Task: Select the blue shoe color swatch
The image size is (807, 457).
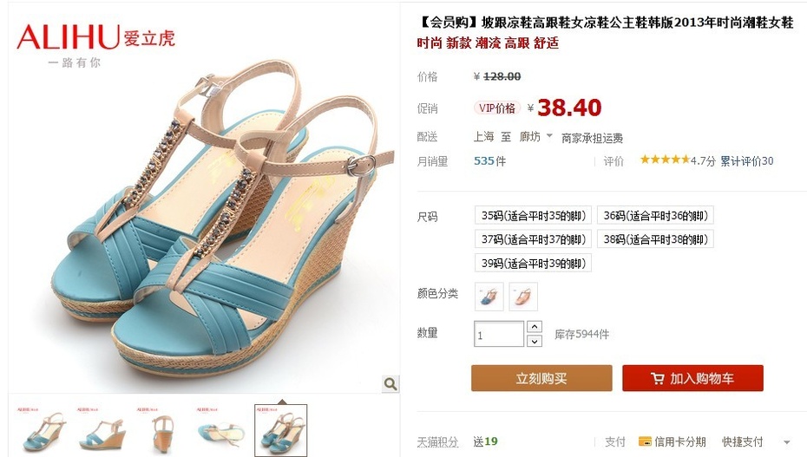Action: [x=489, y=297]
